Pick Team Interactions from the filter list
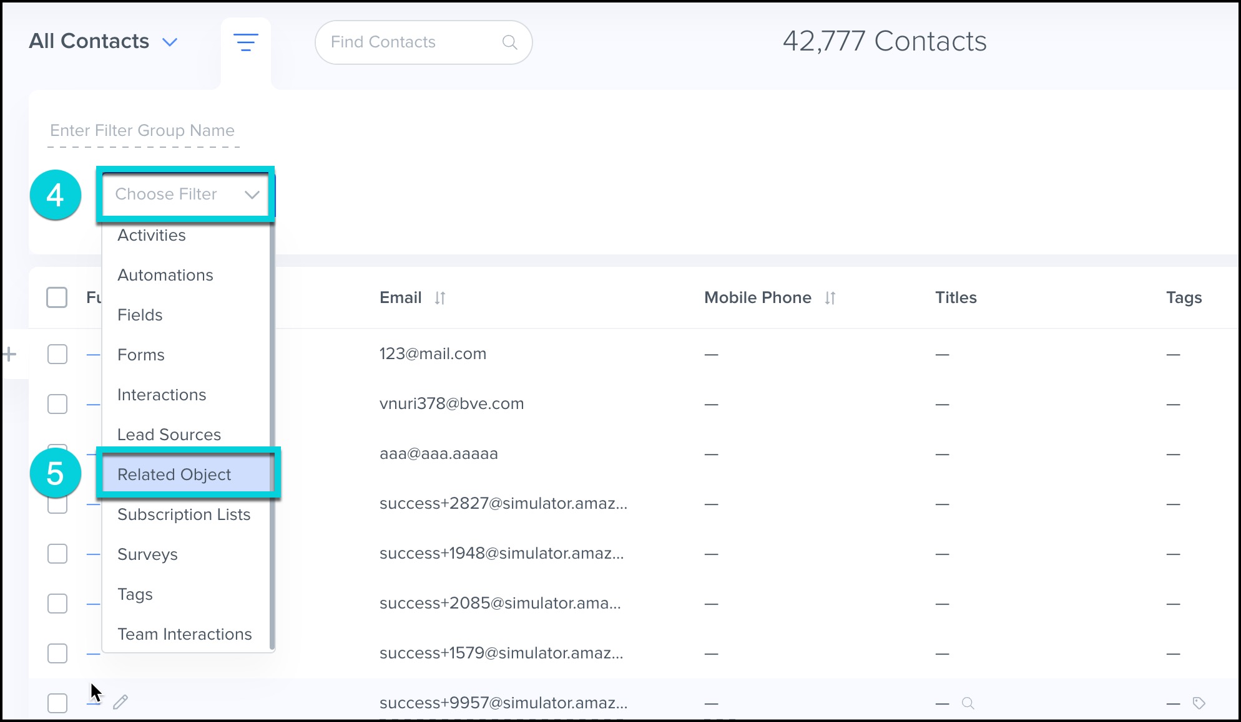The width and height of the screenshot is (1241, 722). pyautogui.click(x=185, y=634)
